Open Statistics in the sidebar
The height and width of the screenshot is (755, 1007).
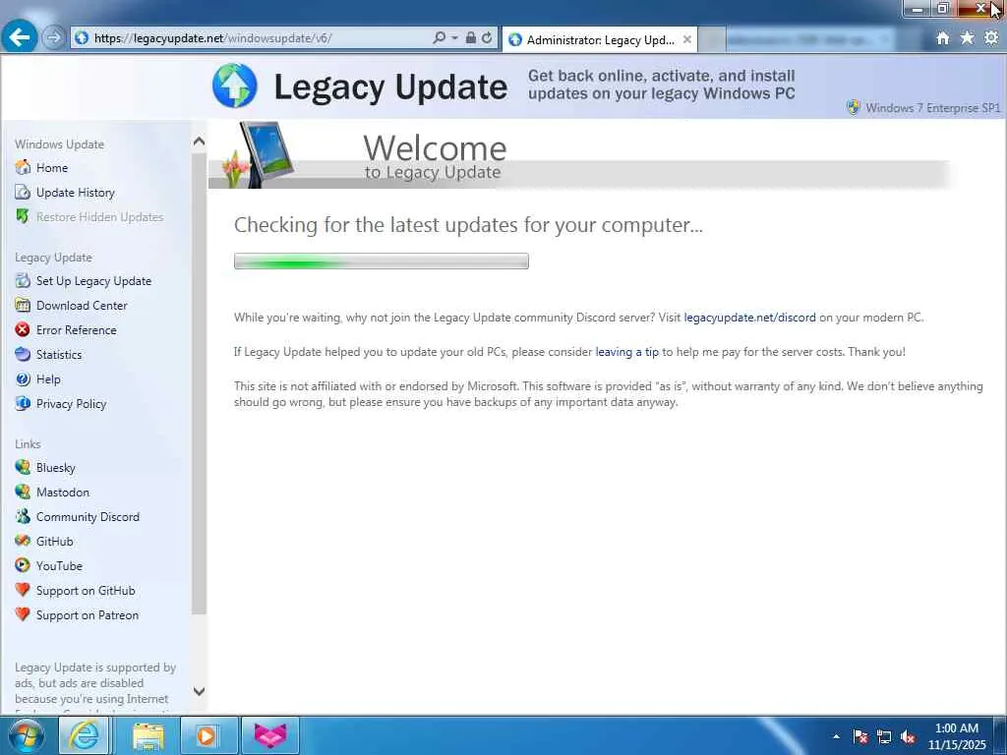pos(59,354)
